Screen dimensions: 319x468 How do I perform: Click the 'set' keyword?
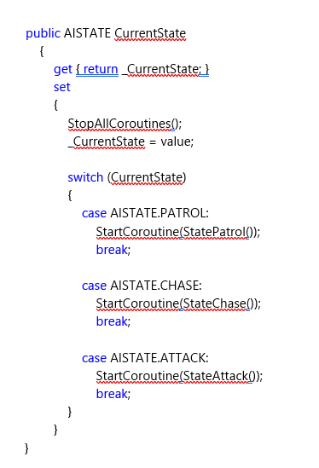(x=61, y=87)
